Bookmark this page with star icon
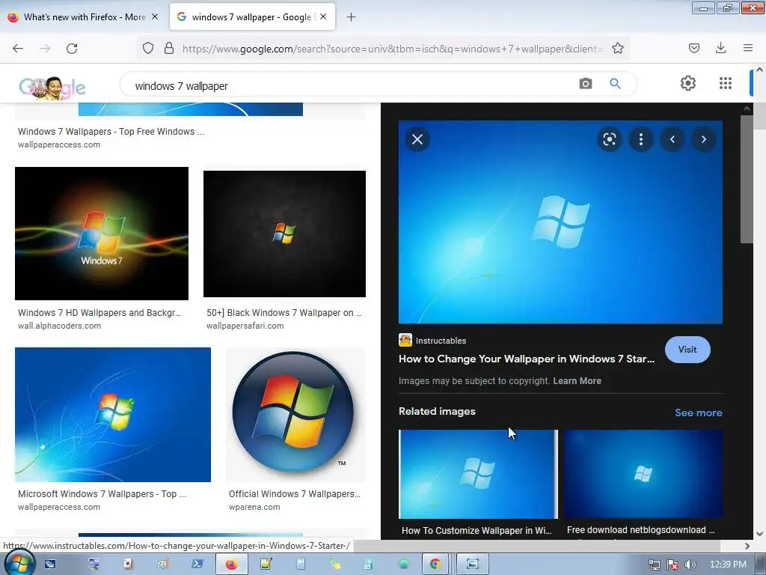Image resolution: width=766 pixels, height=575 pixels. point(617,48)
